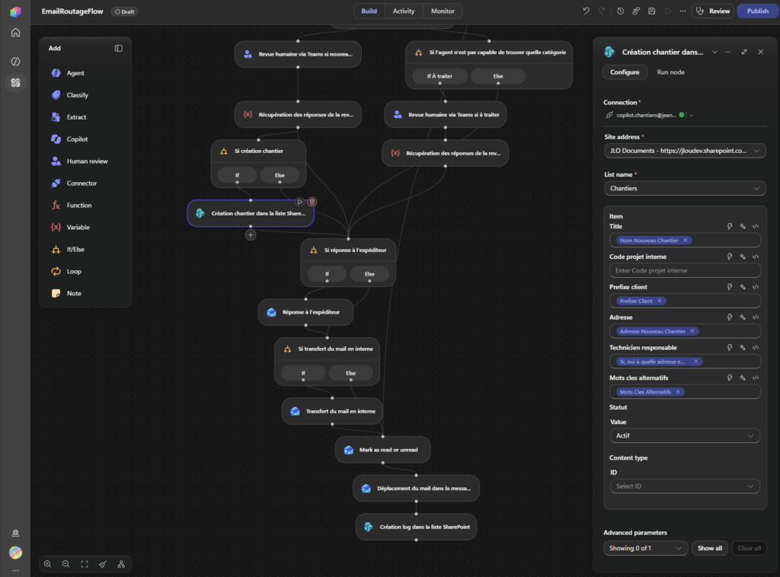Click the code icon beside the Adresse field

click(x=756, y=317)
